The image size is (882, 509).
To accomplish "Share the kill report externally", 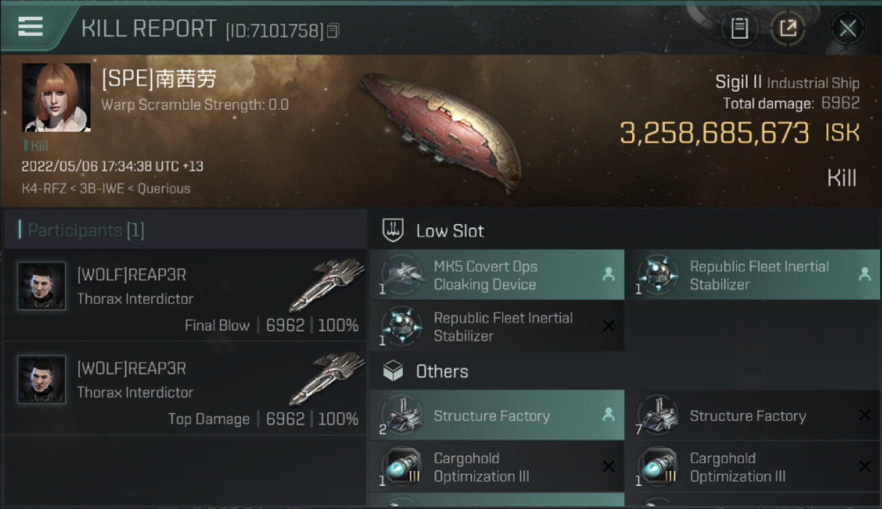I will tap(787, 29).
